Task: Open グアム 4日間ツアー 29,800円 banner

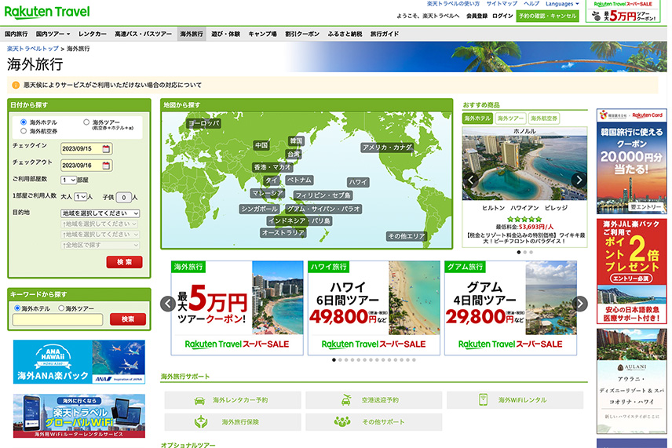Action: tap(510, 308)
